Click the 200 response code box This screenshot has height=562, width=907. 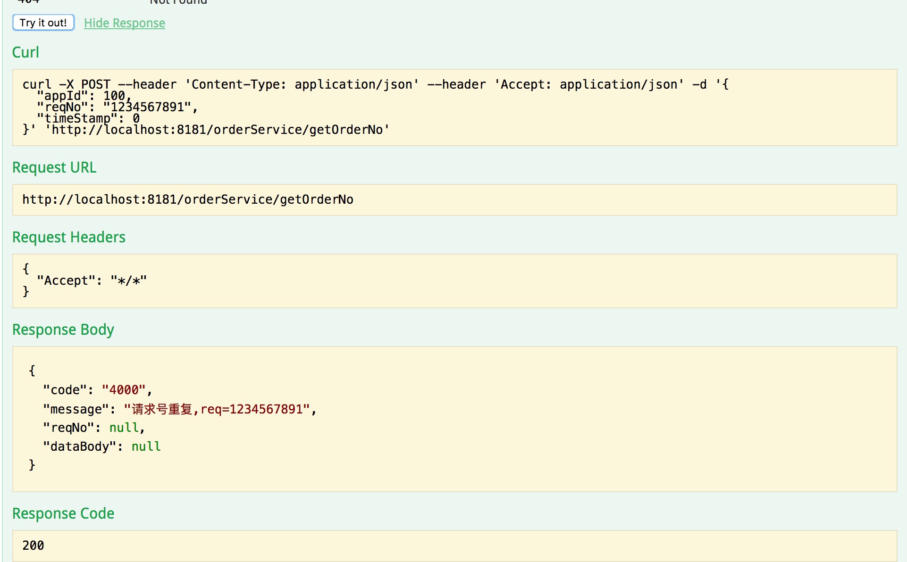tap(33, 545)
